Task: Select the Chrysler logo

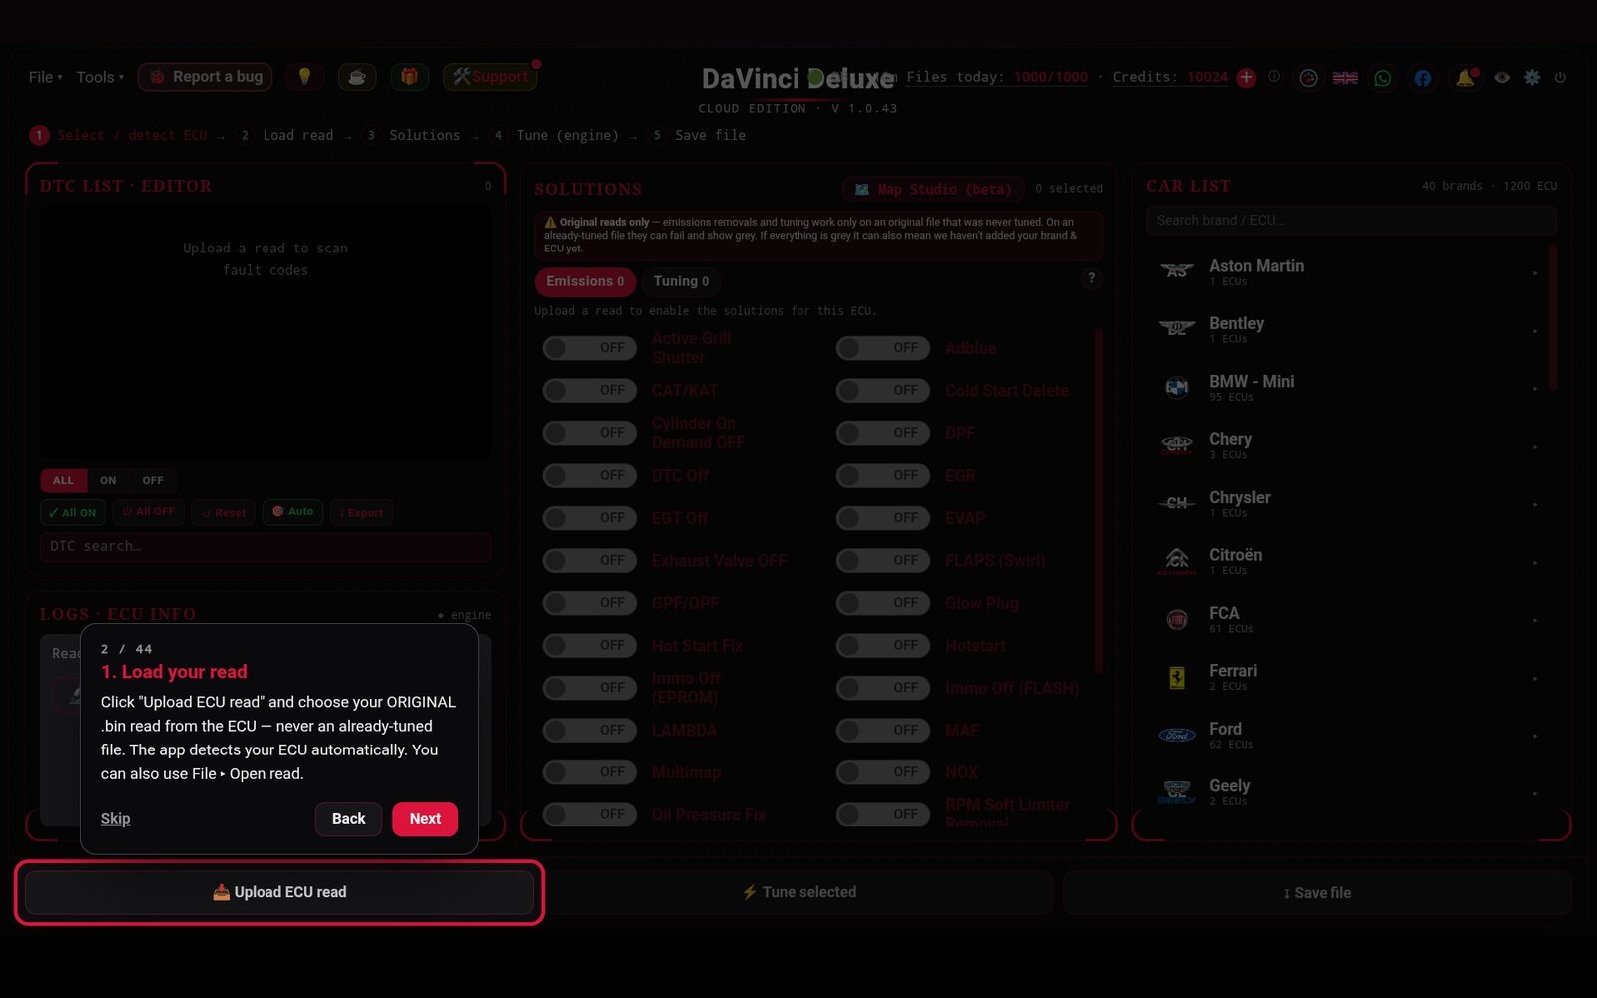Action: pyautogui.click(x=1177, y=503)
